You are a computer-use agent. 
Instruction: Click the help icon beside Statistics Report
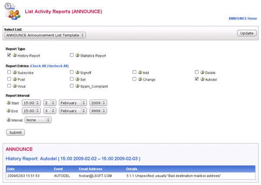point(77,55)
